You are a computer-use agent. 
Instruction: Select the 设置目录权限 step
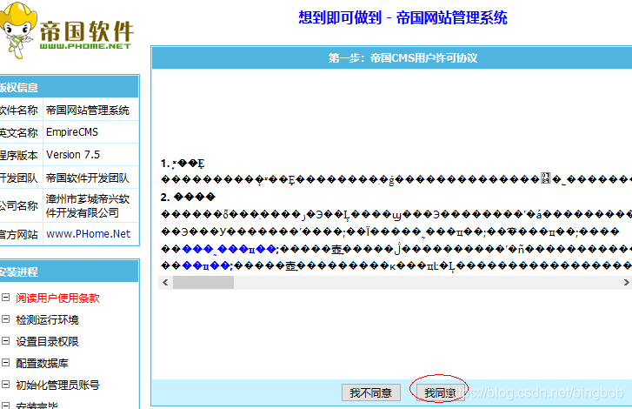pyautogui.click(x=47, y=342)
